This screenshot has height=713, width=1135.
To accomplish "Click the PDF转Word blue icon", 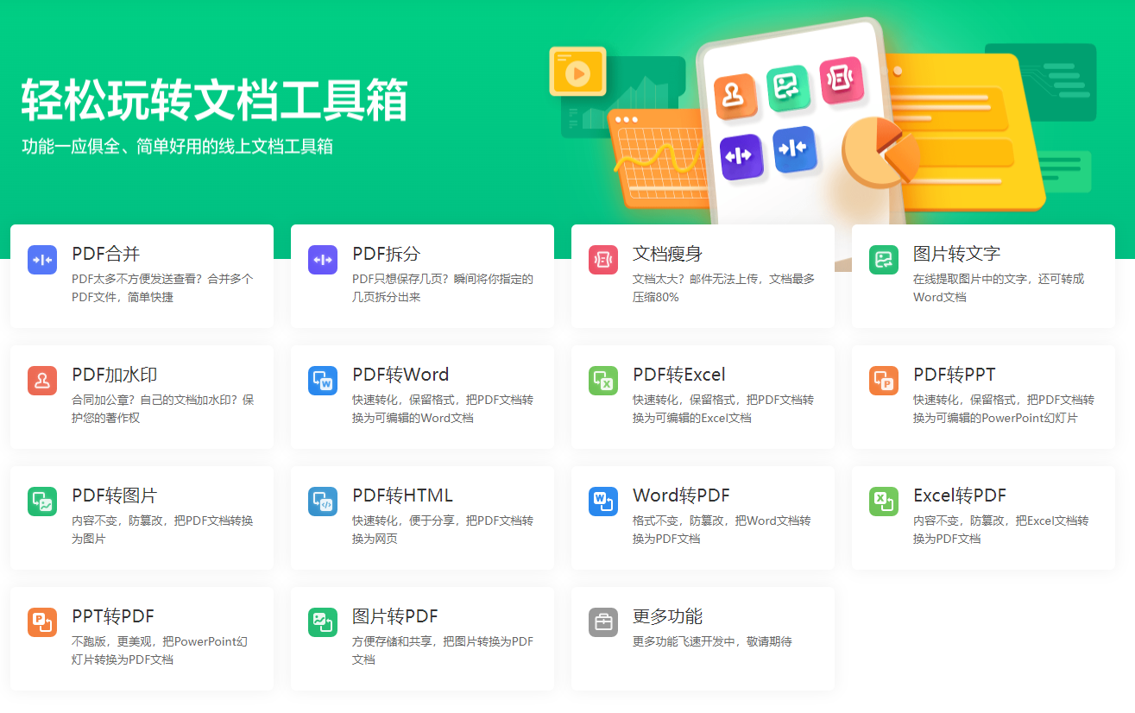I will pos(322,381).
